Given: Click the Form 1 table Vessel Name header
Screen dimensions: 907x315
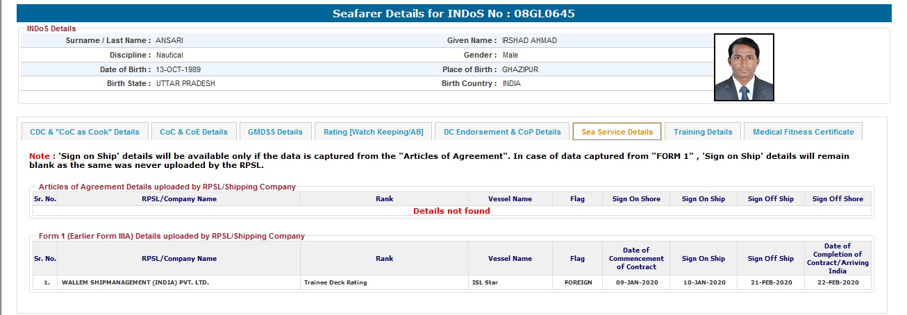Looking at the screenshot, I should tap(510, 259).
